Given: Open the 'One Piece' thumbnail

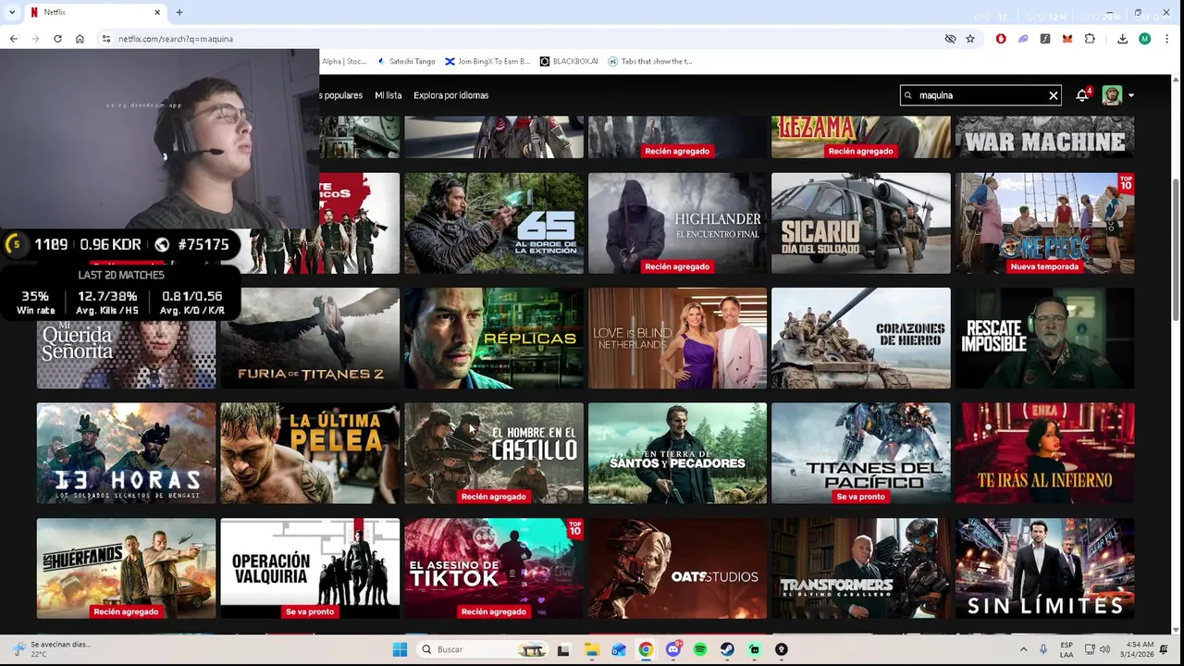Looking at the screenshot, I should [1044, 223].
